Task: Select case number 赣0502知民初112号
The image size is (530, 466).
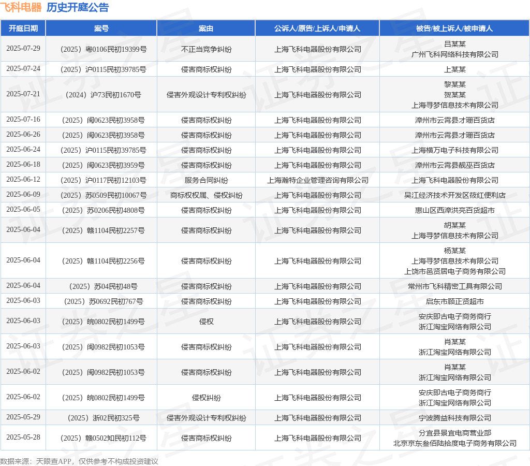Action: coord(104,438)
